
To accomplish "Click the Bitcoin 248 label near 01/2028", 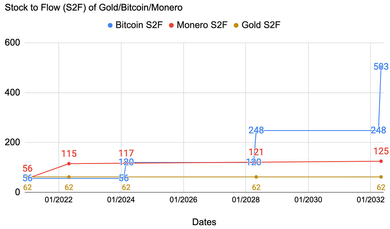I will [x=256, y=130].
